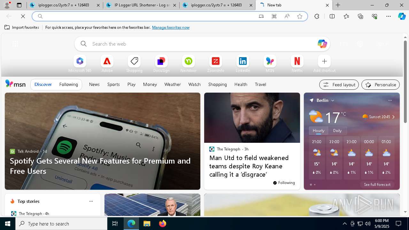
Task: Click Import favorites button
Action: 22,27
